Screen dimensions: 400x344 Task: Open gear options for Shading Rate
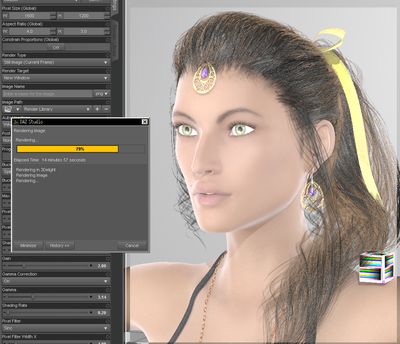tap(108, 305)
